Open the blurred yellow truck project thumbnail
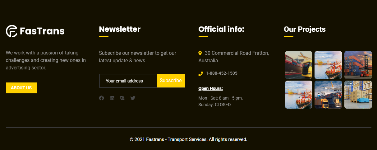The height and width of the screenshot is (150, 377). [299, 65]
